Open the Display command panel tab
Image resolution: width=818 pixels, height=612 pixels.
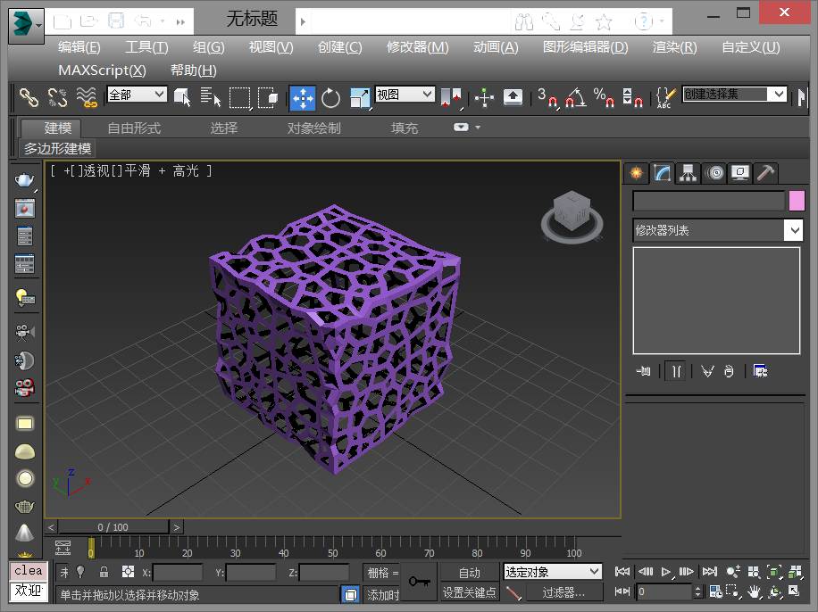point(740,173)
